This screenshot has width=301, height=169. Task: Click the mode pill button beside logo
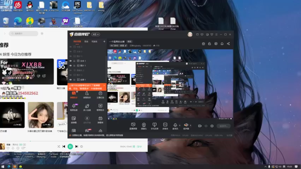tap(96, 34)
